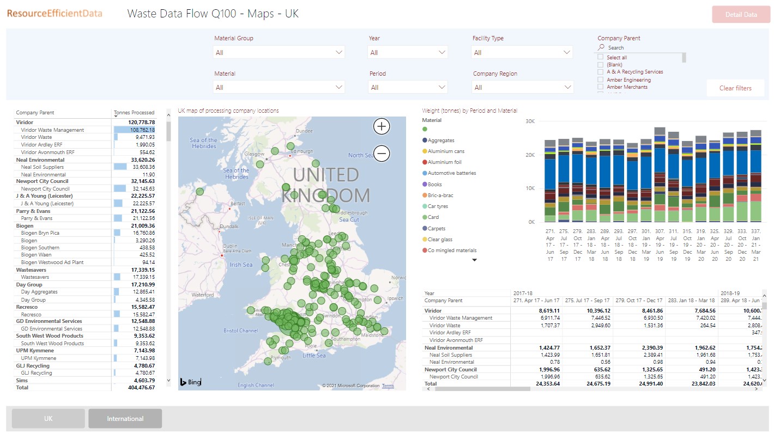Click the search magnifier icon in Company Parent
The height and width of the screenshot is (434, 774).
(602, 48)
